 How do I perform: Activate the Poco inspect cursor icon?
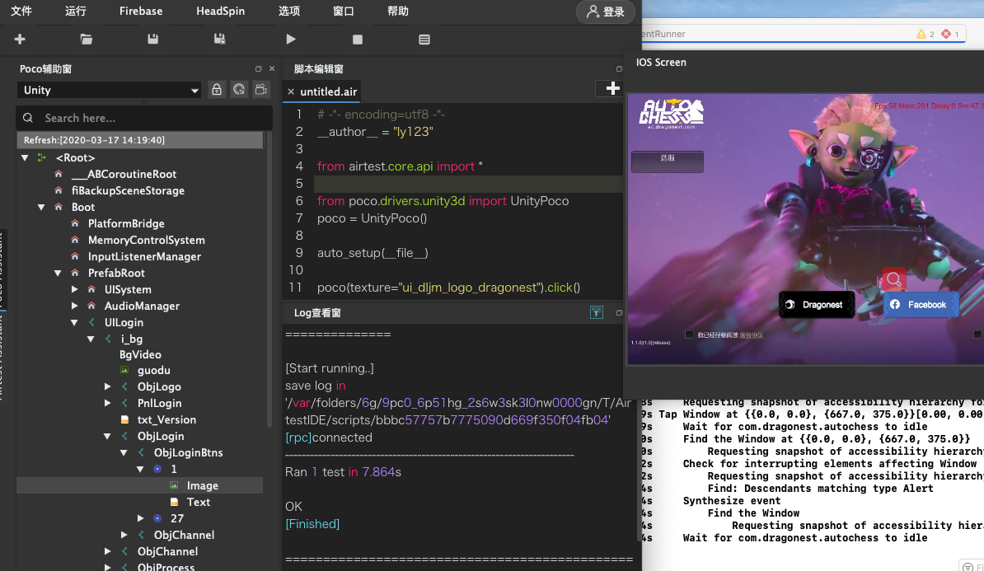pos(239,90)
